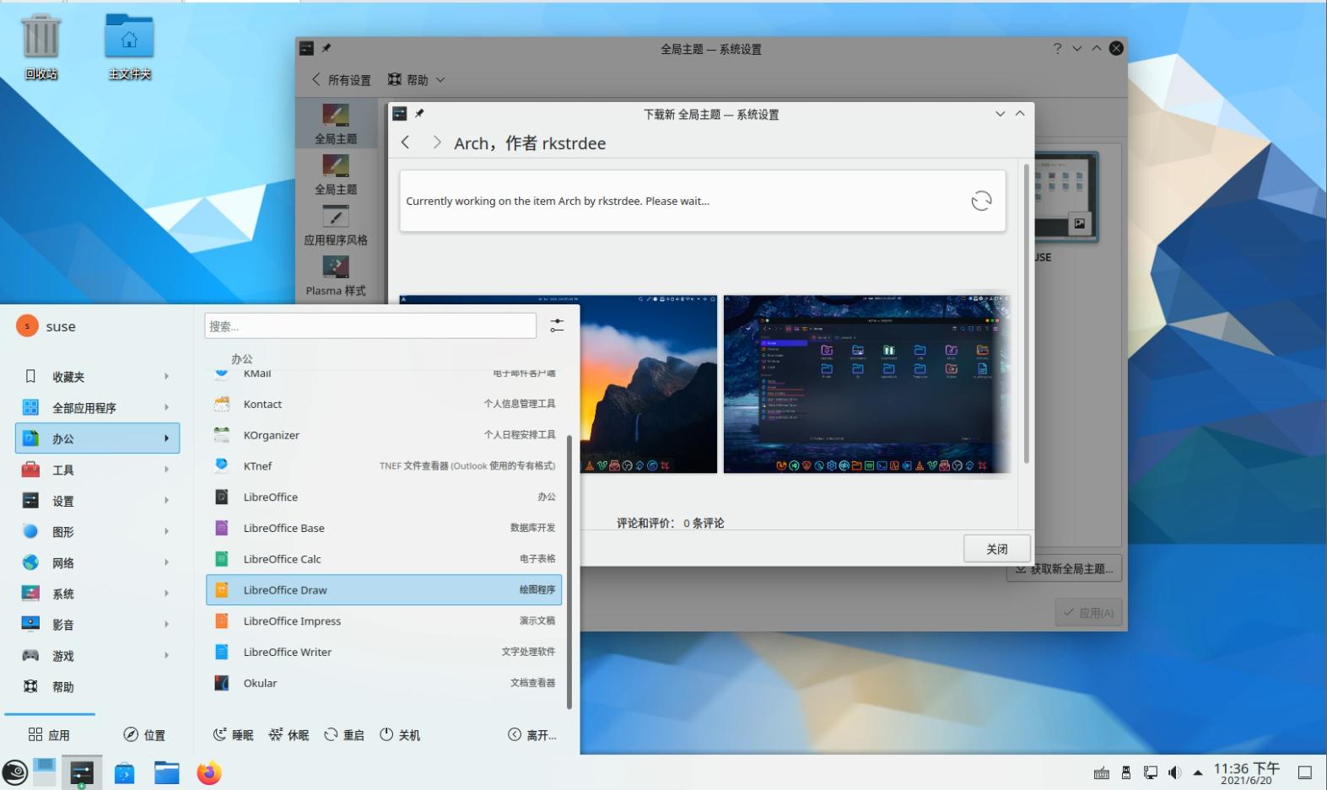Launch LibreOffice from the list
Image resolution: width=1327 pixels, height=790 pixels.
pyautogui.click(x=384, y=497)
